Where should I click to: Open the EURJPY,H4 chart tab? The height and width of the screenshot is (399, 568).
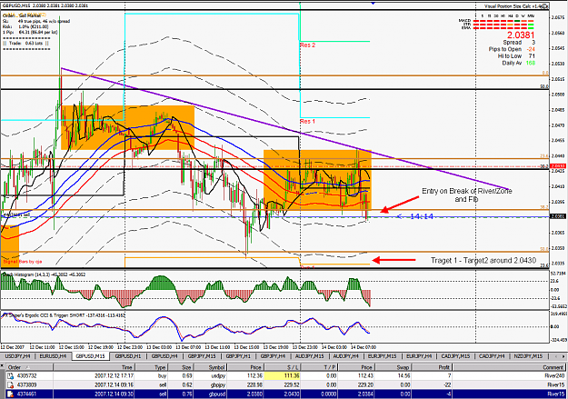(419, 356)
